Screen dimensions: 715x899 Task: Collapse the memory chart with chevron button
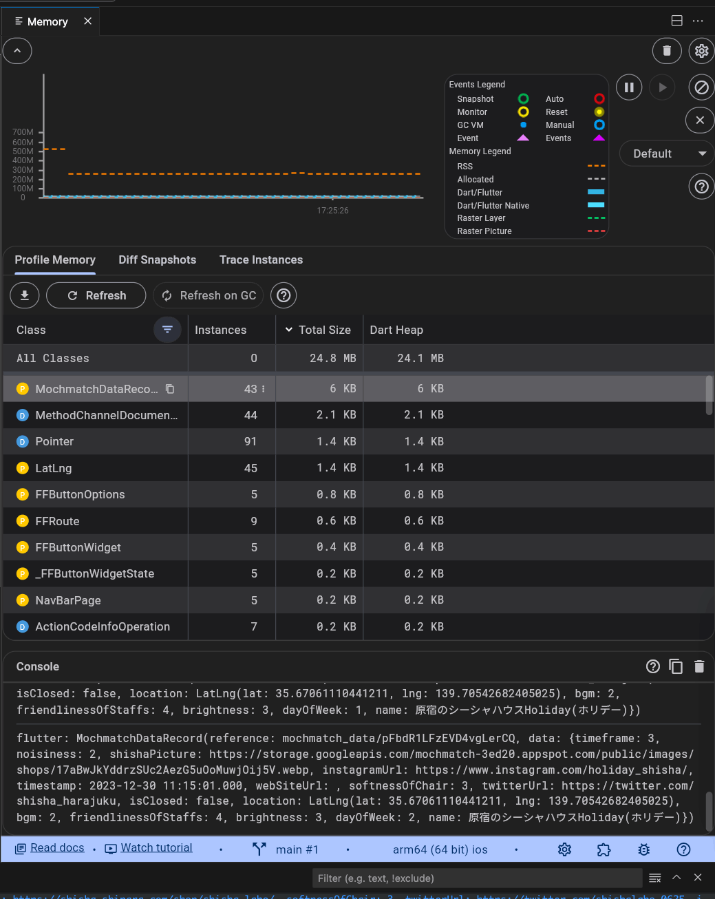[17, 50]
